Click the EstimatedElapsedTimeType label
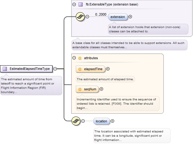The image size is (193, 144). [x=29, y=69]
